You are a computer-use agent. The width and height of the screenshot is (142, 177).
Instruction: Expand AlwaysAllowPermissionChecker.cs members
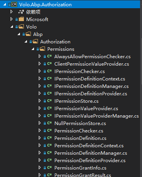(x=40, y=56)
